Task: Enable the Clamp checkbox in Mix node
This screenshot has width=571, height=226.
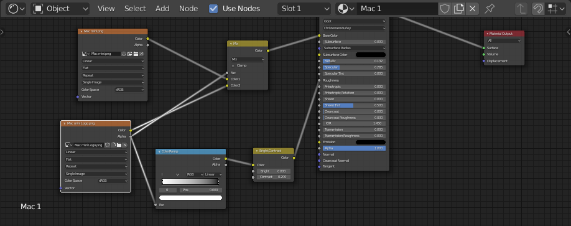Action: click(x=233, y=65)
